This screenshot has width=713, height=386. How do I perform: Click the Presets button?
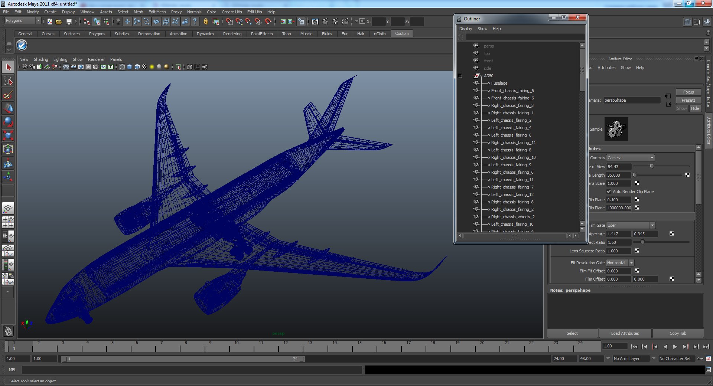pos(688,100)
